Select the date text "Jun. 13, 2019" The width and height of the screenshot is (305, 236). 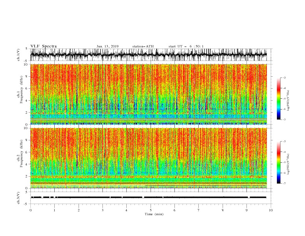pos(107,46)
